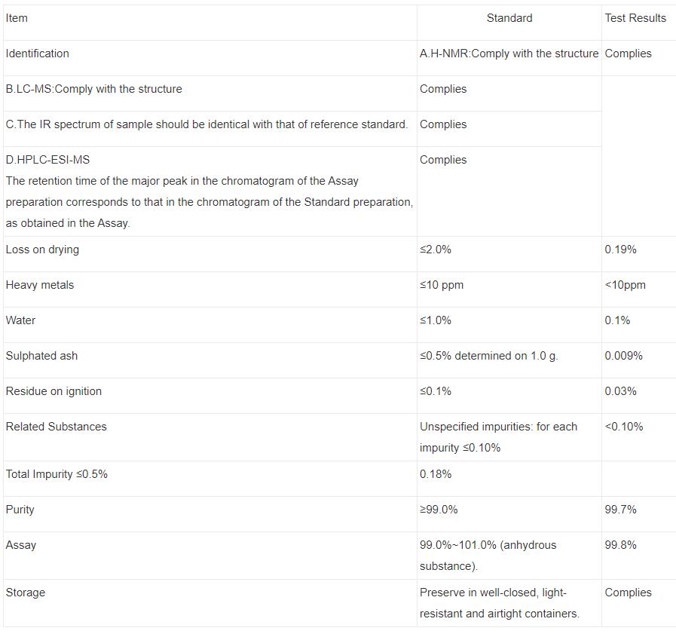Image resolution: width=676 pixels, height=634 pixels.
Task: Click the 'Storage' row label
Action: point(26,593)
